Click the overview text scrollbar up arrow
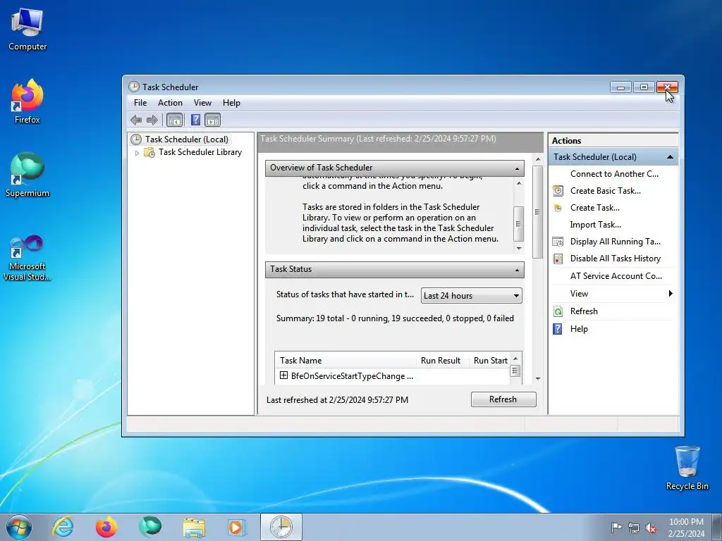The width and height of the screenshot is (722, 541). pos(518,183)
